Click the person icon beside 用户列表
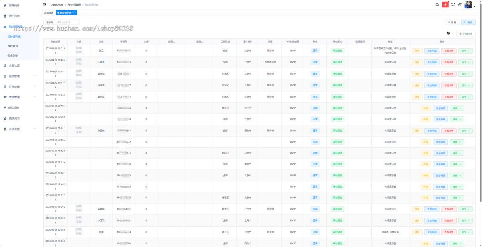The width and height of the screenshot is (482, 247). point(5,16)
